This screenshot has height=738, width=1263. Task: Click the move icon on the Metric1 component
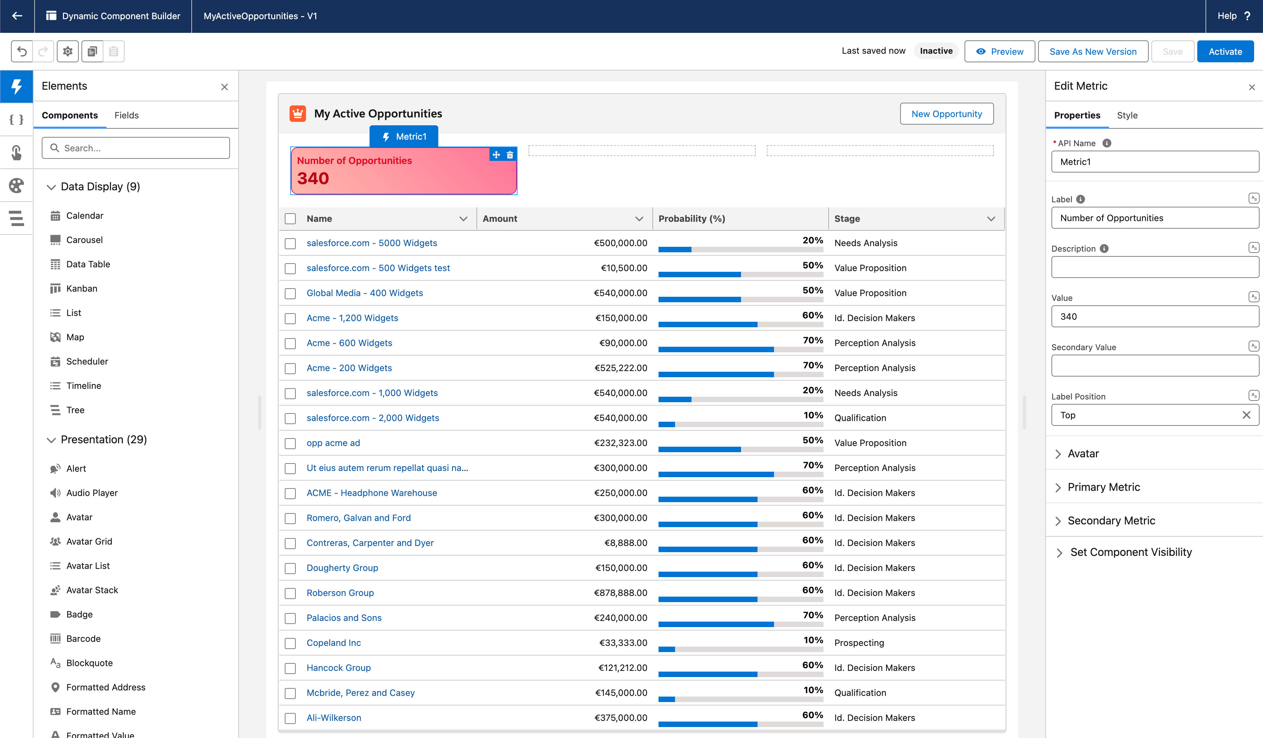click(x=496, y=155)
